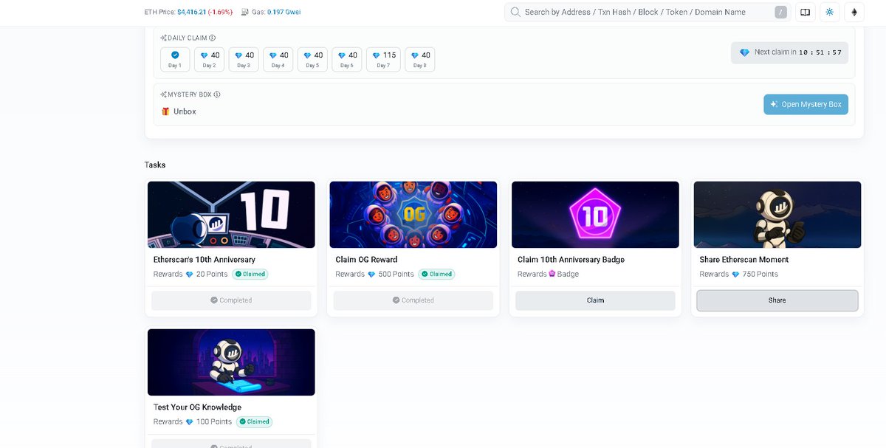
Task: Click Completed button under Claim OG Reward
Action: coord(413,300)
